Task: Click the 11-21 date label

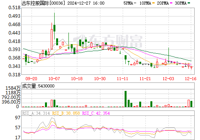Action: [145, 79]
